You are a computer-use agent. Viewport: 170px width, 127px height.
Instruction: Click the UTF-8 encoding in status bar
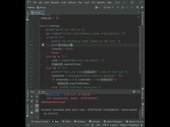click(105, 125)
